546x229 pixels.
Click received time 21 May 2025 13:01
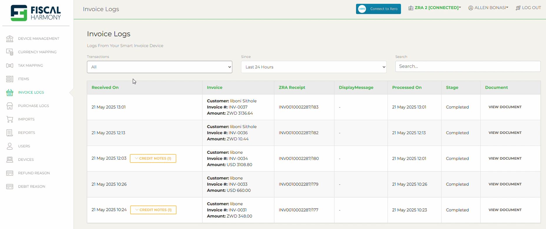(109, 107)
